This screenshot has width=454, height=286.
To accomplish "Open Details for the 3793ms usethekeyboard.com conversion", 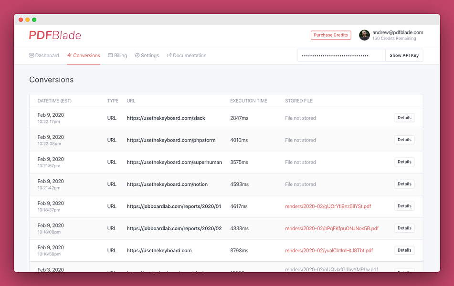I will coord(404,250).
